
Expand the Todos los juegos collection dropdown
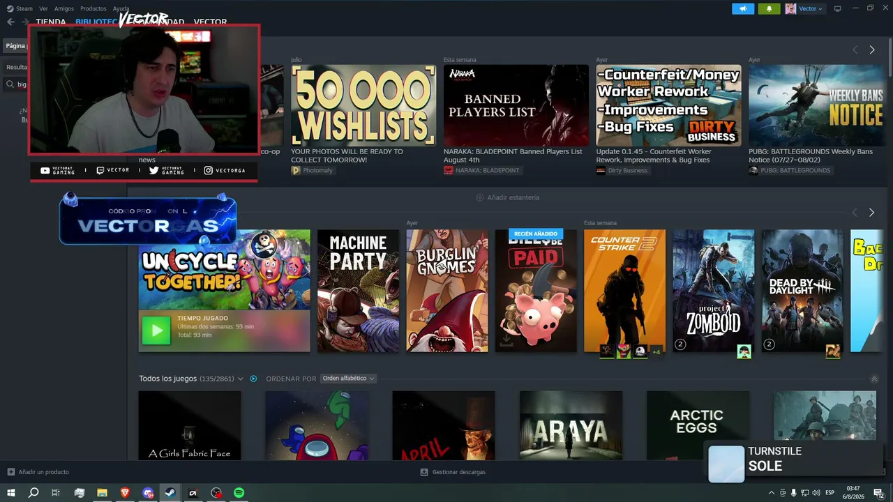[x=241, y=379]
